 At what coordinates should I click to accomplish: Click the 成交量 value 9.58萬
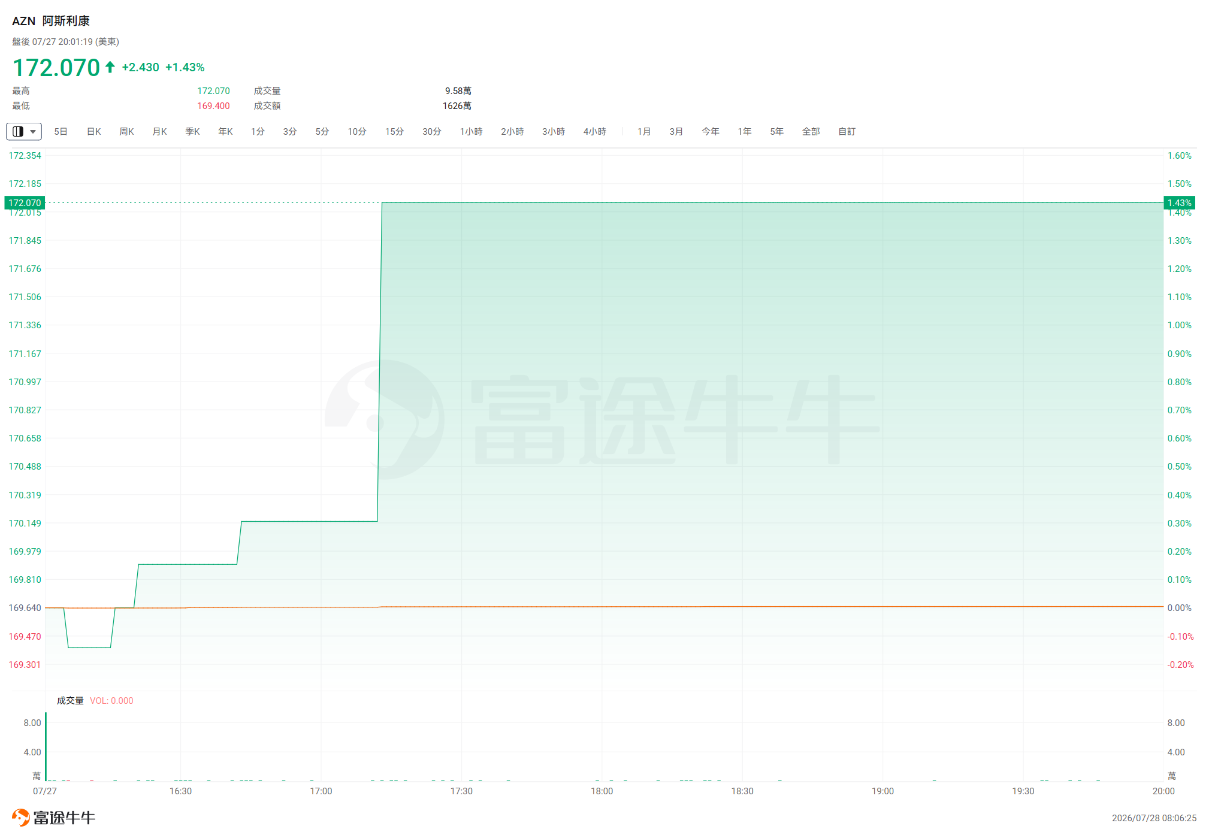pyautogui.click(x=458, y=90)
